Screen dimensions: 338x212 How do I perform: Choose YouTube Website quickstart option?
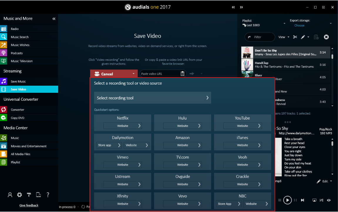click(x=242, y=126)
